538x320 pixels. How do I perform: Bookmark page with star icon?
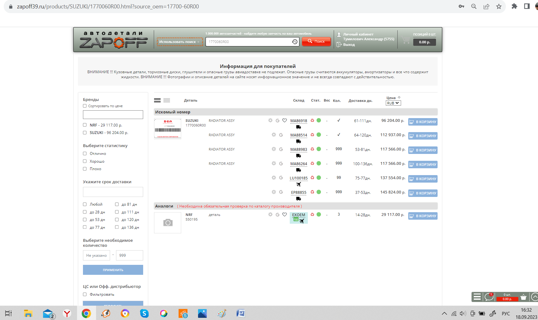(499, 7)
